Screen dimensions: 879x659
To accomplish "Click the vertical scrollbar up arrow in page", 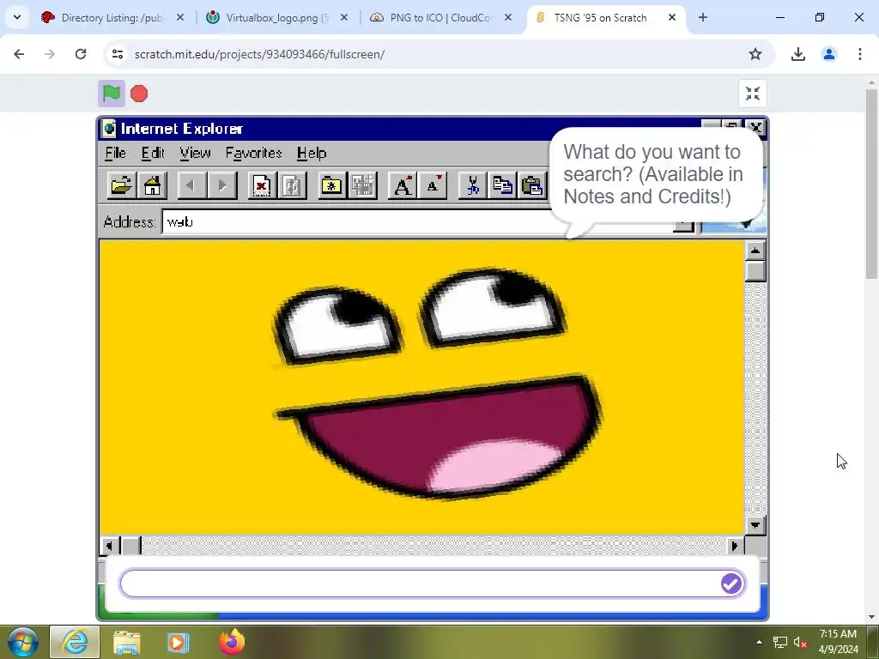I will (x=755, y=250).
